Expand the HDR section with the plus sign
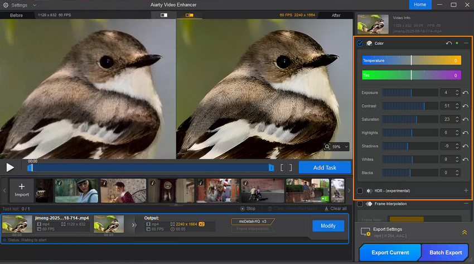474x264 pixels. coord(466,191)
